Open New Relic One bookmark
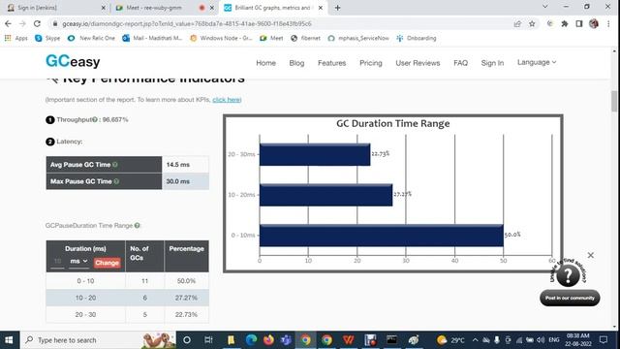Screen dimensions: 620x349 (91, 38)
